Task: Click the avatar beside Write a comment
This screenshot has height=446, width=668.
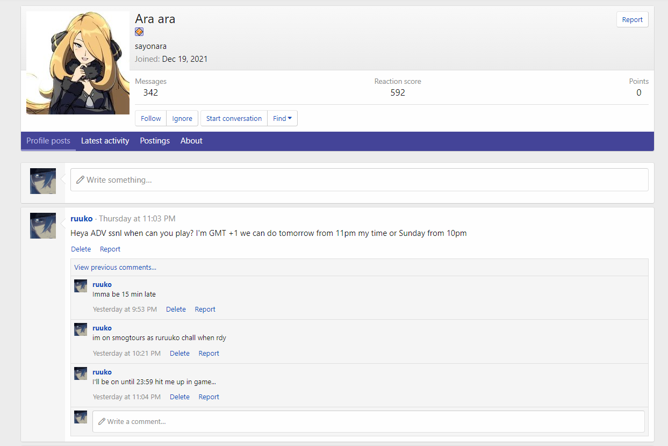Action: (81, 417)
